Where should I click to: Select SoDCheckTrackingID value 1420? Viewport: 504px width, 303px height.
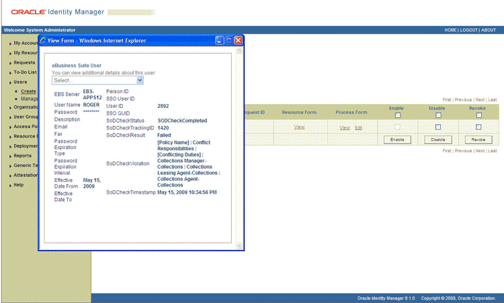pos(163,128)
